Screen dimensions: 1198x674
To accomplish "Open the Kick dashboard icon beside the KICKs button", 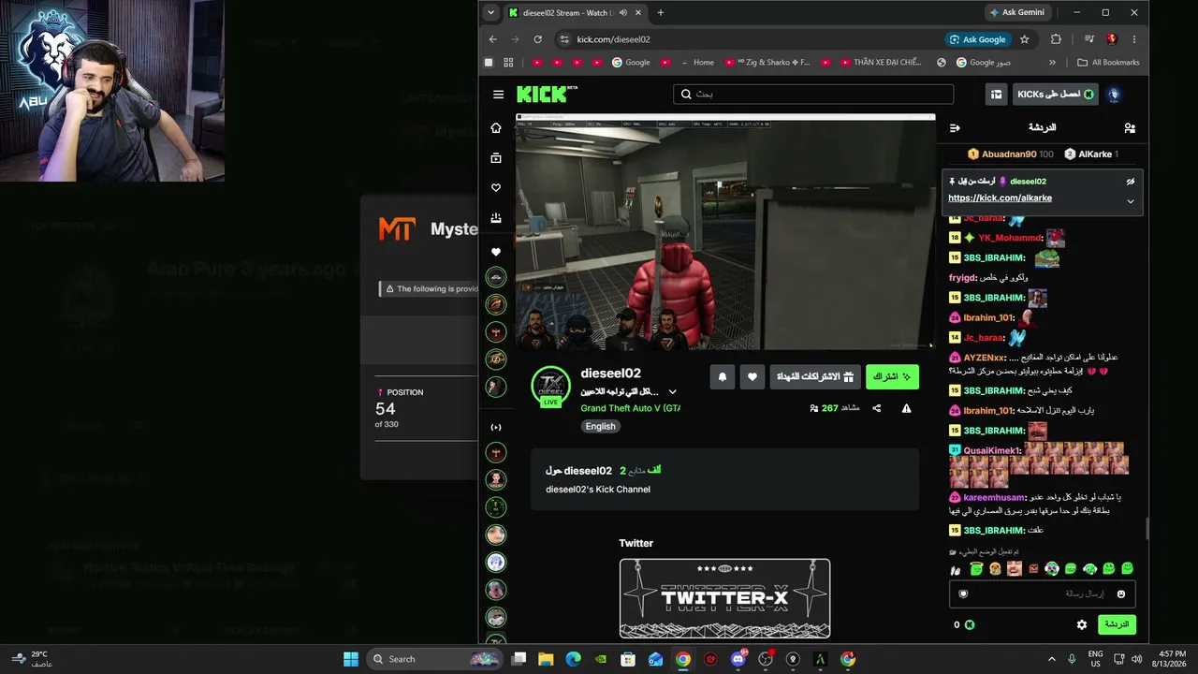I will click(x=997, y=95).
